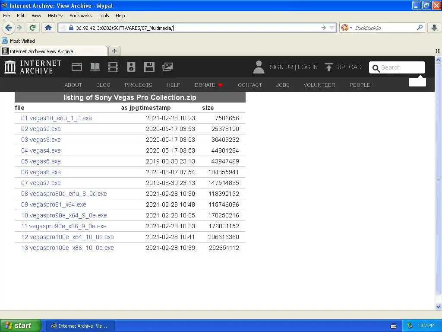Open the Windows Start button
442x332 pixels.
tap(21, 326)
